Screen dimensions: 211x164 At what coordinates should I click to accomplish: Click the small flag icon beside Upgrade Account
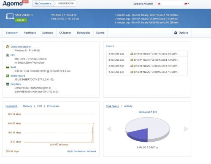coord(159,4)
